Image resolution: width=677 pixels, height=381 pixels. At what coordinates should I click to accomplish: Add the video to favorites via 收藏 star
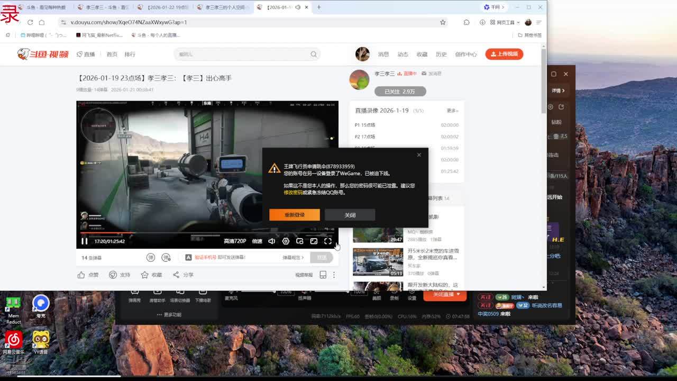151,275
